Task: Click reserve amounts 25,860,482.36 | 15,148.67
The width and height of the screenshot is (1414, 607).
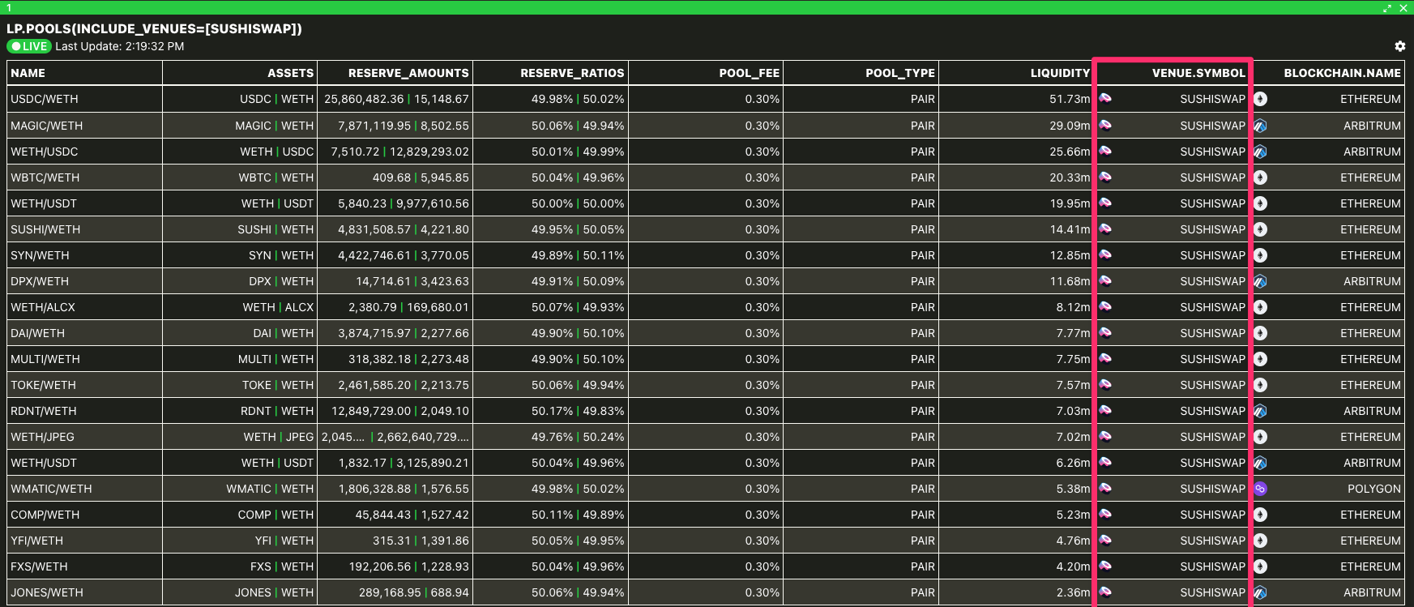Action: point(396,99)
